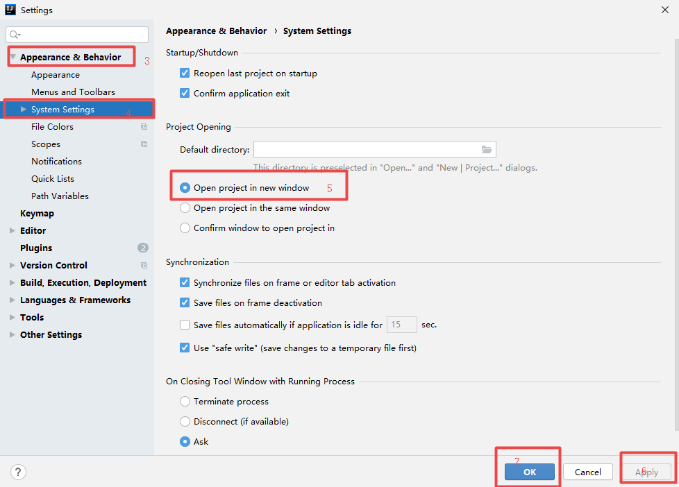This screenshot has width=679, height=487.
Task: Open help via the question mark icon
Action: (x=18, y=471)
